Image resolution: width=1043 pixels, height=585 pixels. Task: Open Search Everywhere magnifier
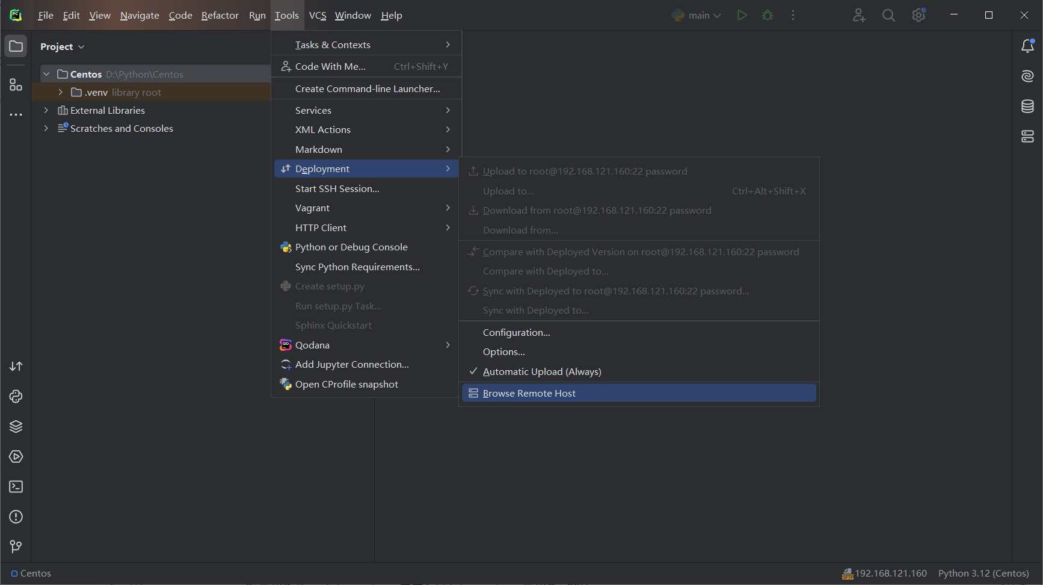pyautogui.click(x=888, y=15)
